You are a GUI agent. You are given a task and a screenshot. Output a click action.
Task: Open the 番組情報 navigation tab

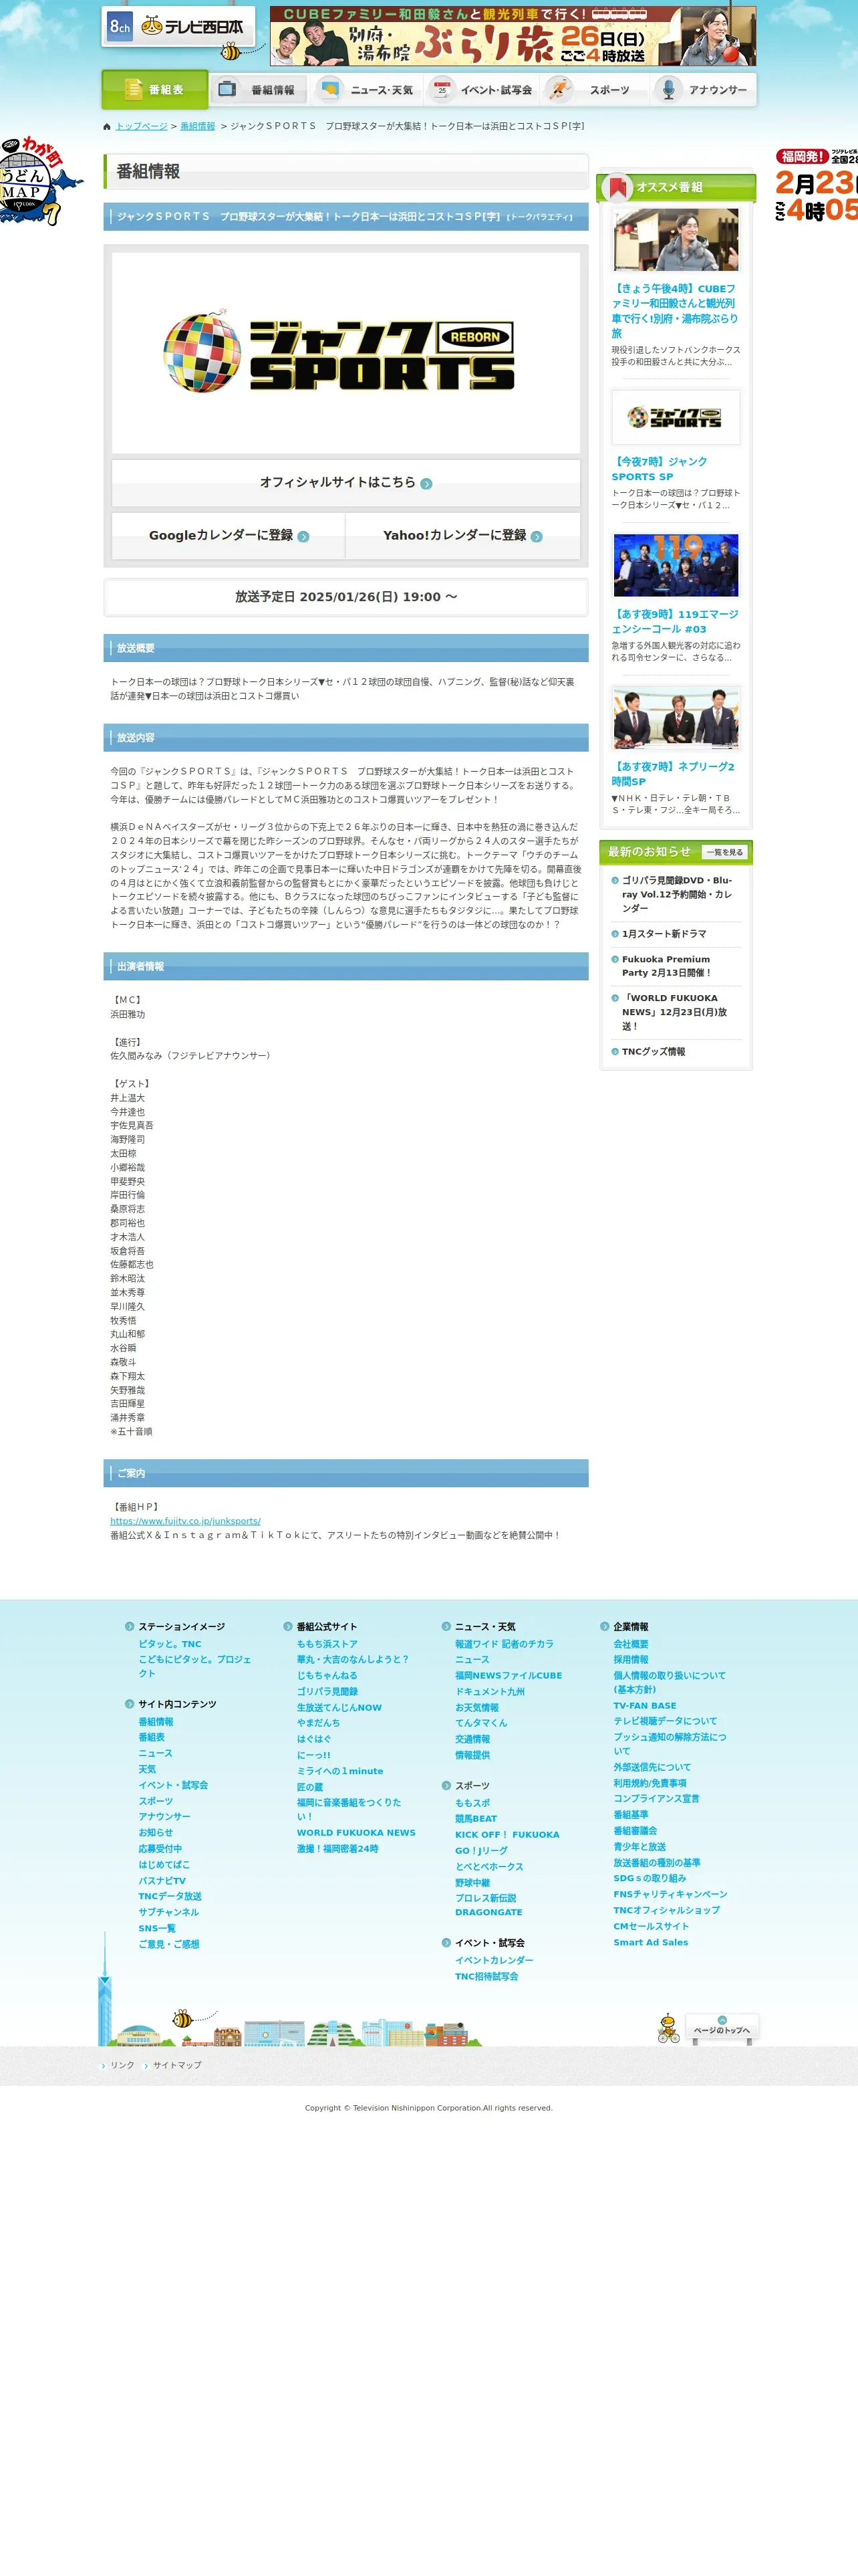coord(259,90)
